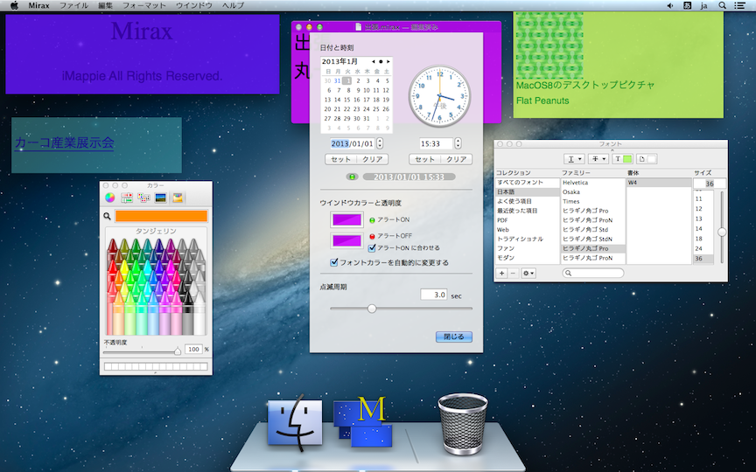The height and width of the screenshot is (472, 756).
Task: Click the date field stepper arrows
Action: tap(380, 143)
